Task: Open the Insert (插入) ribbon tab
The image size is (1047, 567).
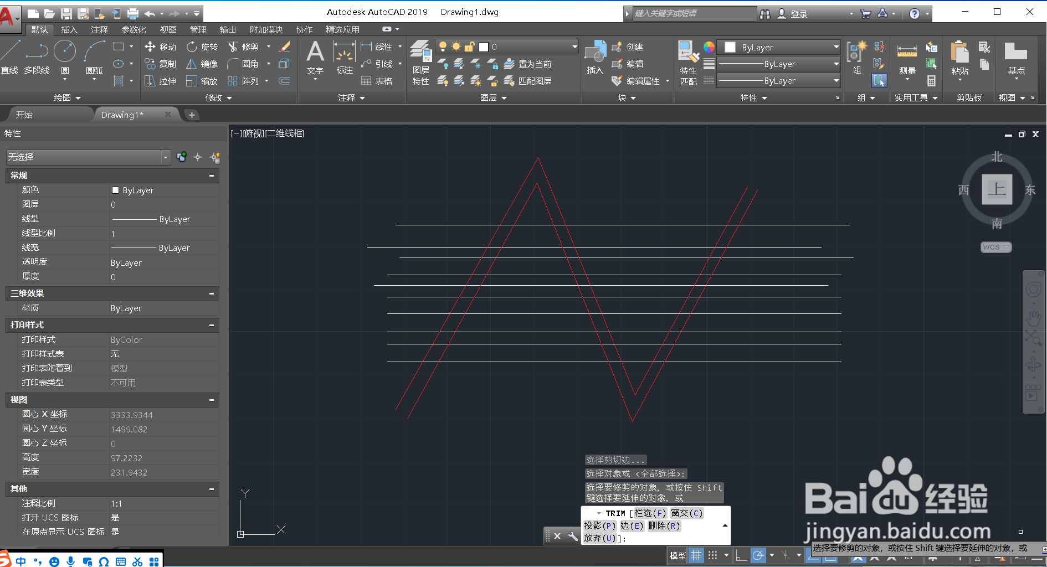Action: [69, 30]
